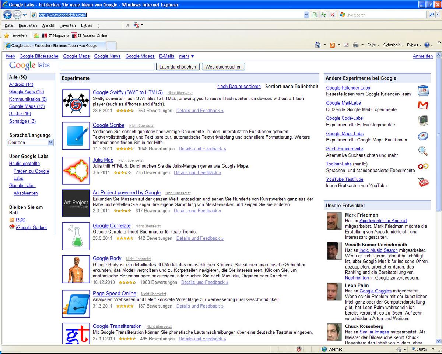The image size is (442, 354).
Task: Open the Extras command bar dropdown
Action: click(414, 45)
